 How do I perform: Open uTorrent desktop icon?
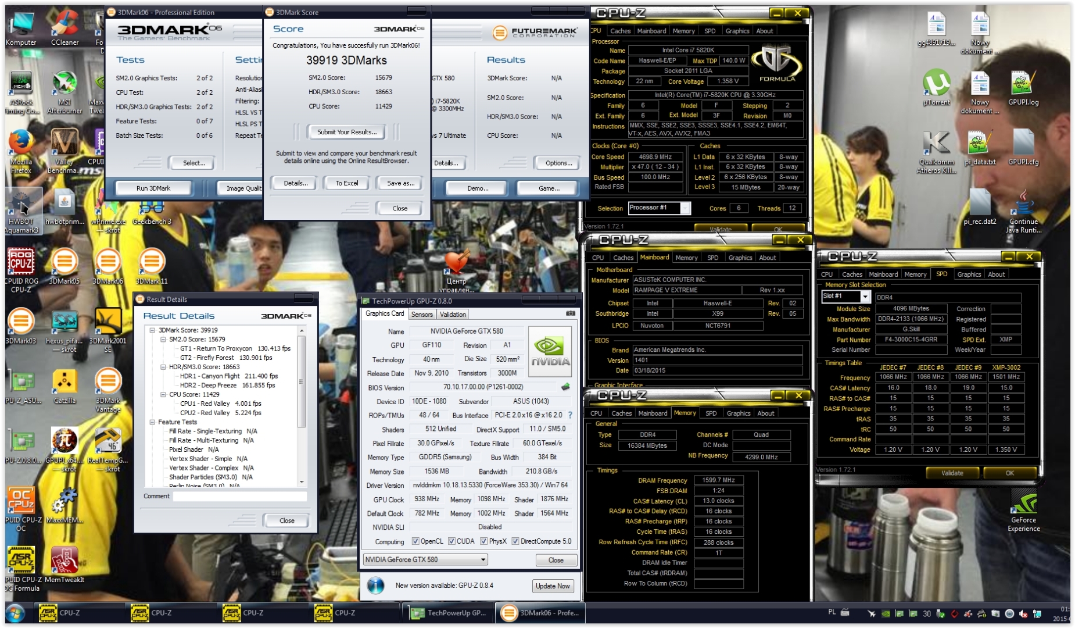pos(936,87)
